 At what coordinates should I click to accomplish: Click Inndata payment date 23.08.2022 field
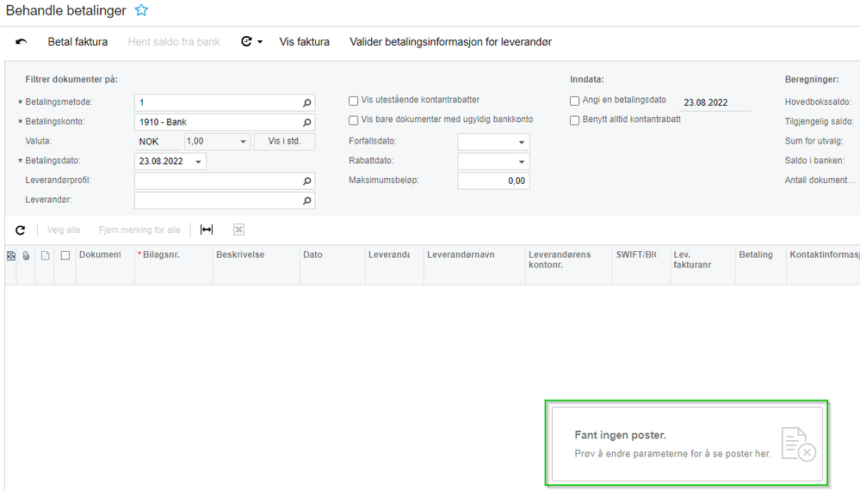click(715, 103)
